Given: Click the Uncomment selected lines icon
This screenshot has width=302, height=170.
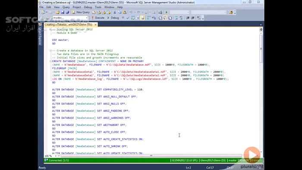Looking at the screenshot, I should pyautogui.click(x=181, y=18).
